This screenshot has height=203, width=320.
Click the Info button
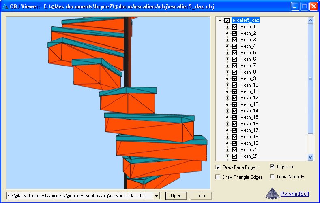pyautogui.click(x=201, y=196)
